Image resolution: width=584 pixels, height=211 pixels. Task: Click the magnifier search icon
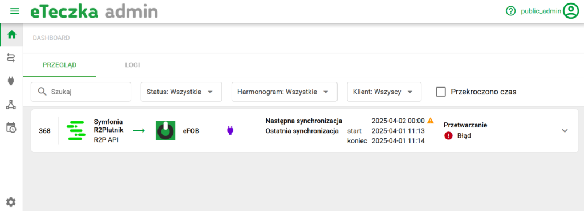pyautogui.click(x=42, y=92)
